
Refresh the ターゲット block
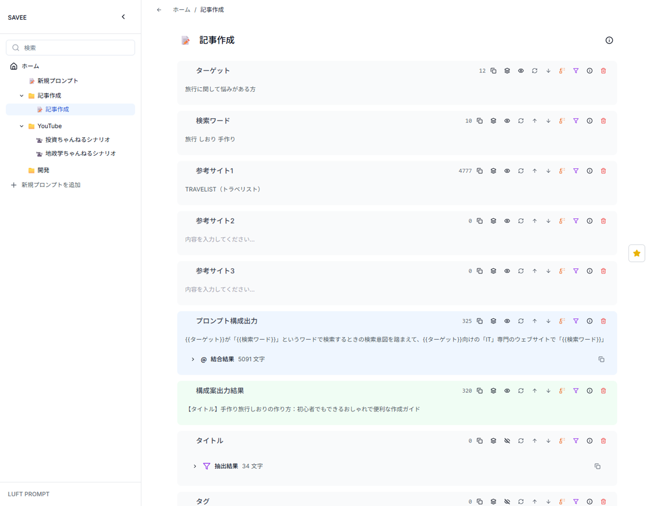(535, 71)
